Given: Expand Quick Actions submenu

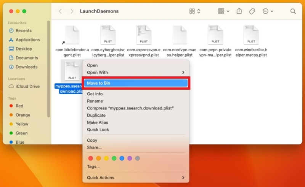Looking at the screenshot, I should point(136,177).
